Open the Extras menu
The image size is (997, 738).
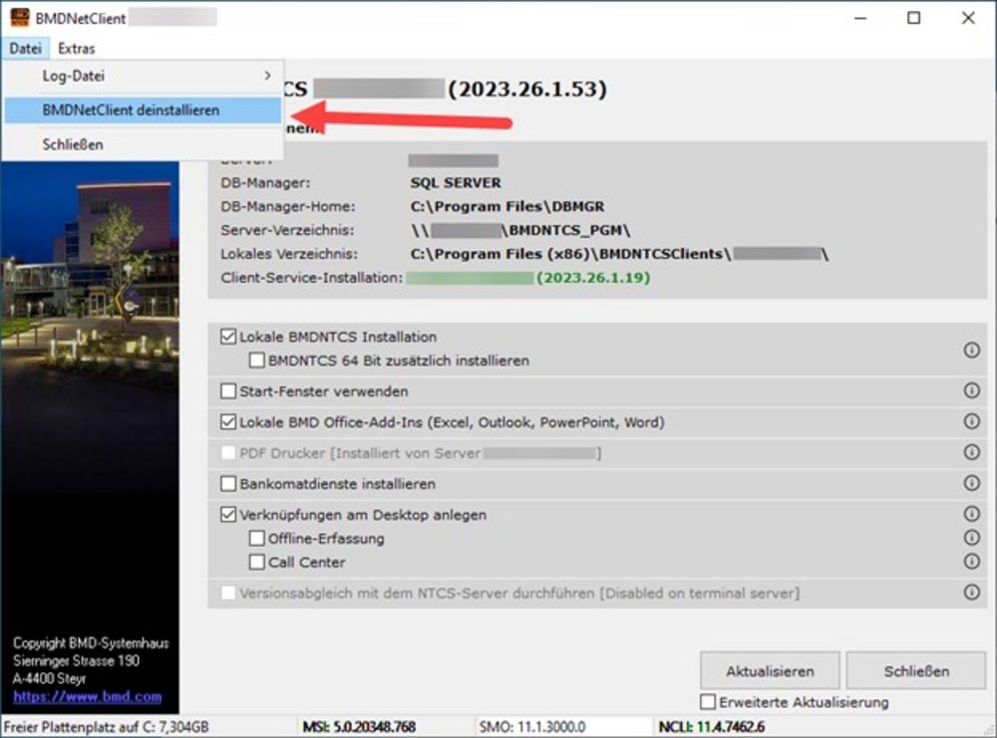click(77, 48)
